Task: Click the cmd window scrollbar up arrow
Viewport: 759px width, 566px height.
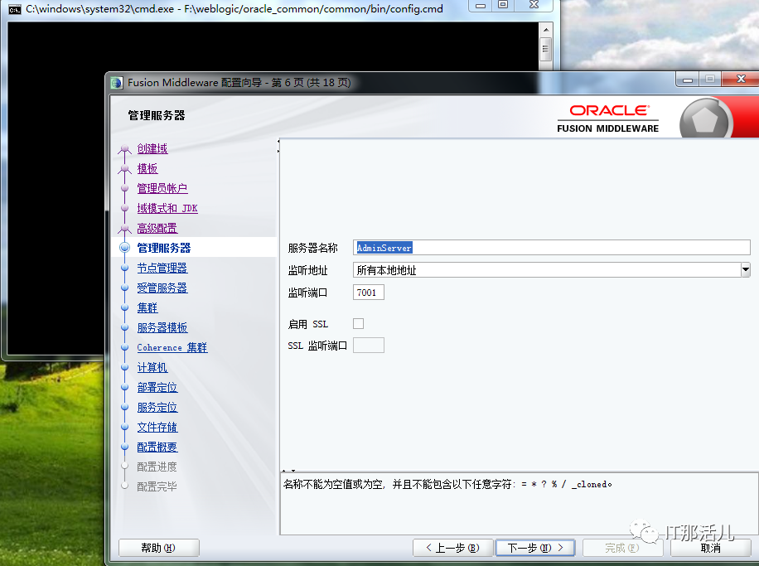Action: tap(545, 30)
